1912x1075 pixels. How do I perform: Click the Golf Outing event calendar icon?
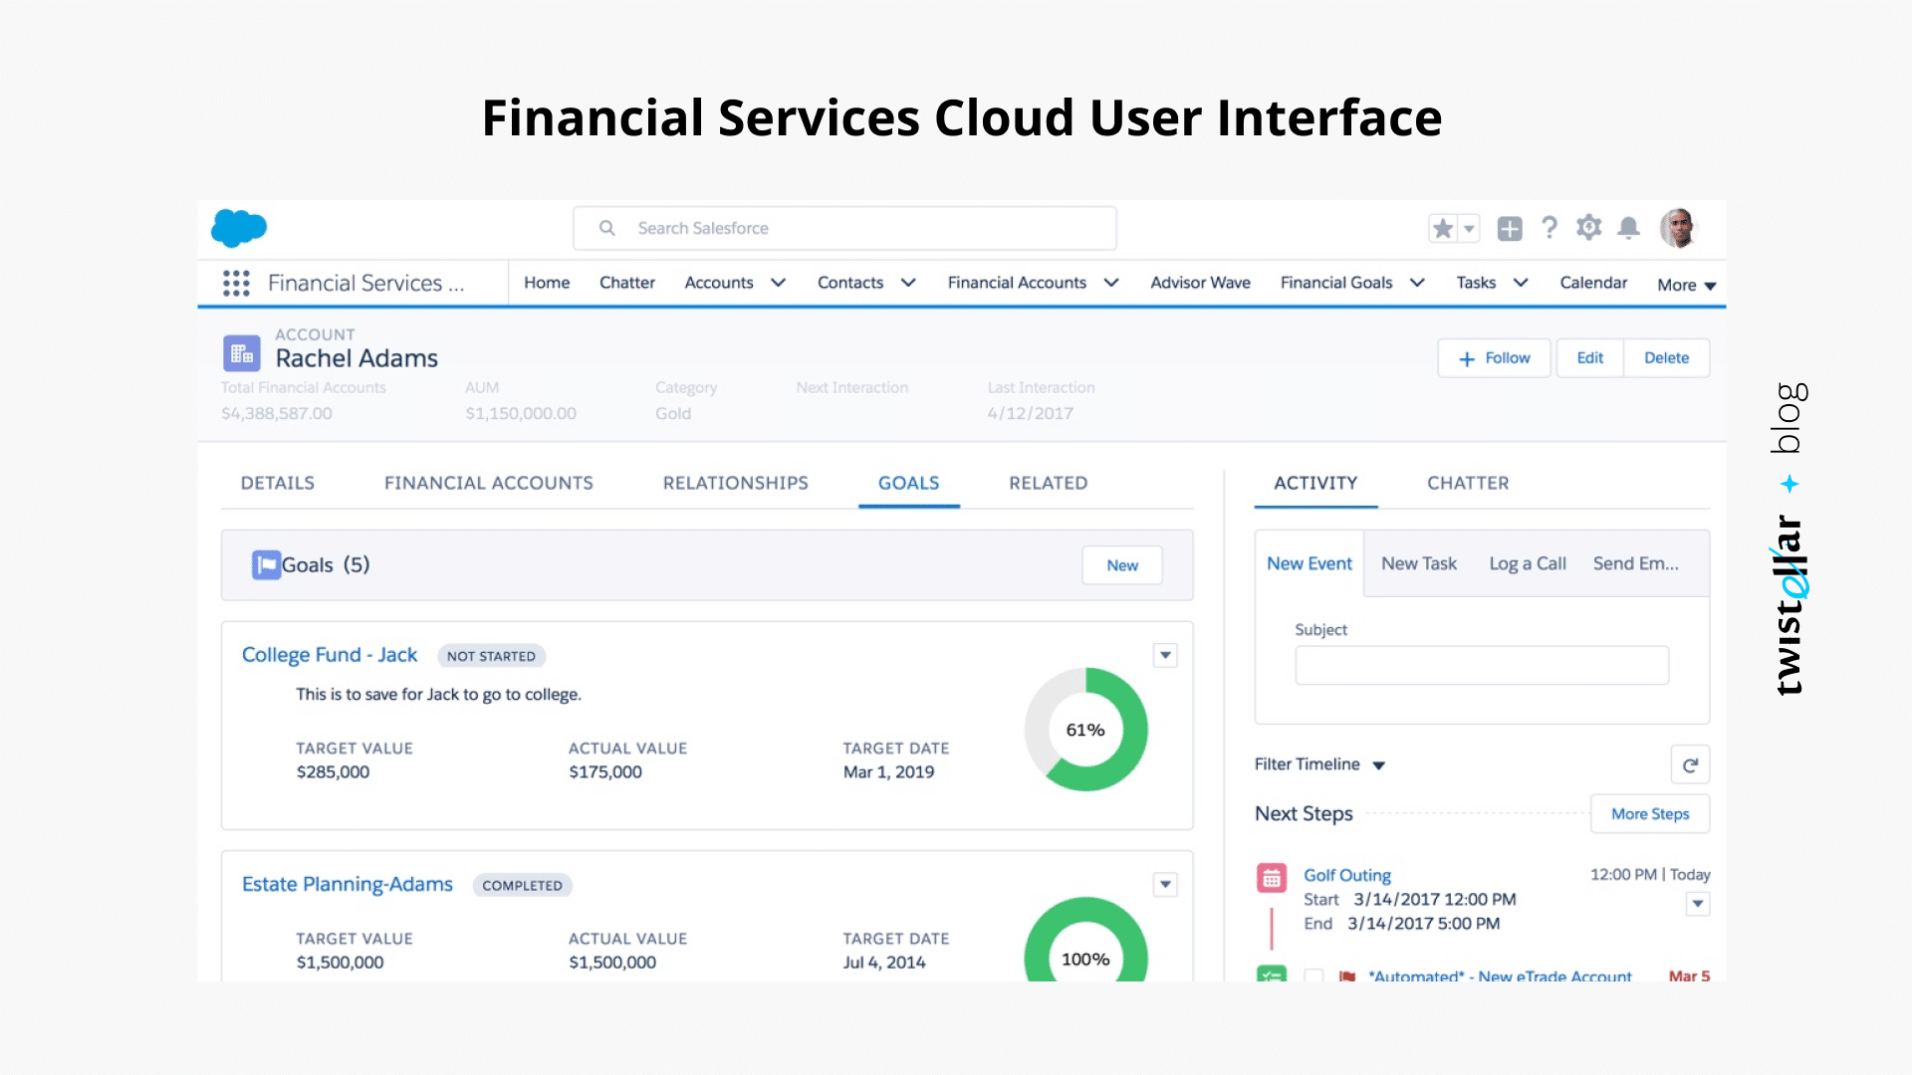[x=1272, y=878]
